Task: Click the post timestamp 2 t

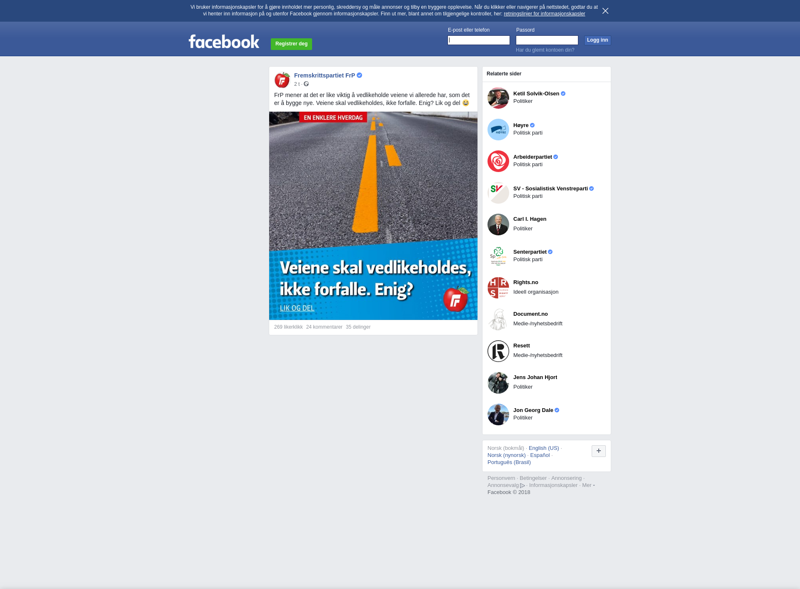Action: (x=297, y=84)
